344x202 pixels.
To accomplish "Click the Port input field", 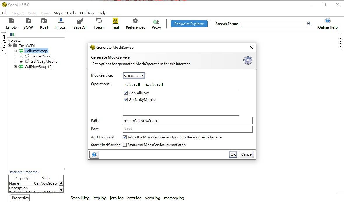I will pos(187,129).
